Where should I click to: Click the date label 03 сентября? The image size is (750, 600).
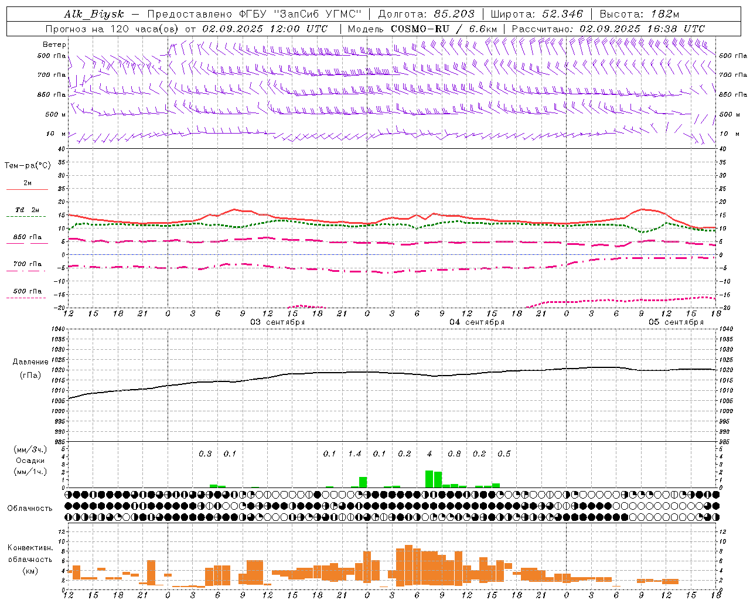click(278, 322)
